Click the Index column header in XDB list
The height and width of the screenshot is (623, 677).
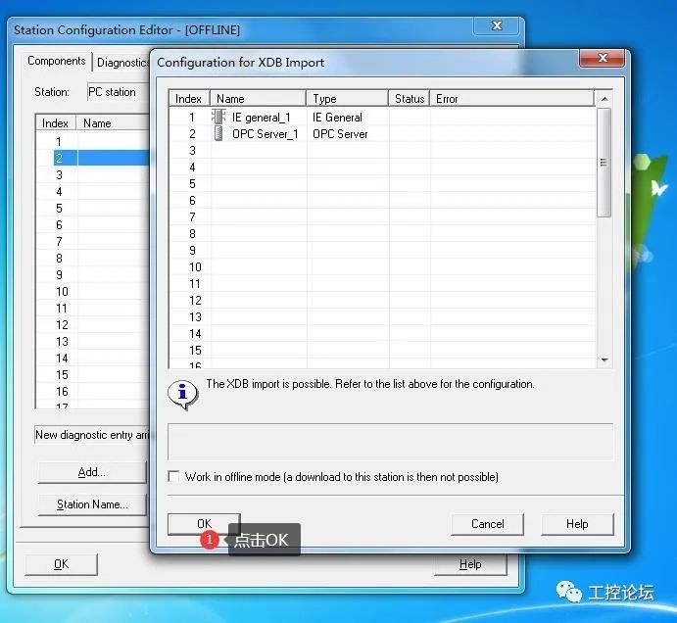[189, 99]
